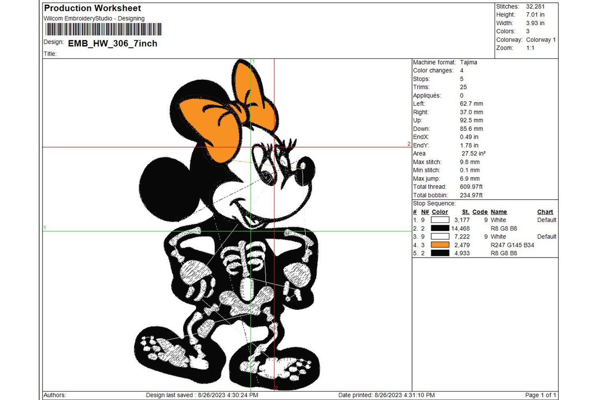This screenshot has width=602, height=400.
Task: Click the trims value '25'
Action: (463, 87)
